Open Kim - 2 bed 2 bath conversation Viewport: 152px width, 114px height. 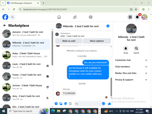point(26,106)
